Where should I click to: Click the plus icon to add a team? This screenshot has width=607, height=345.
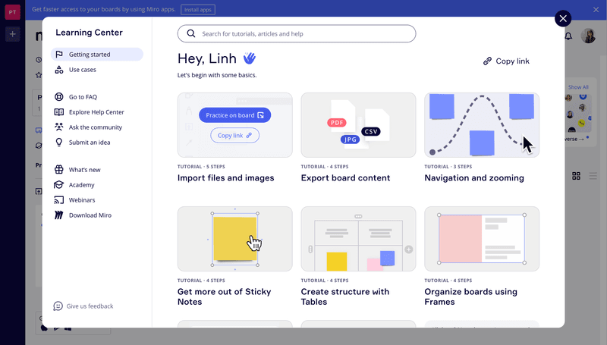coord(12,34)
